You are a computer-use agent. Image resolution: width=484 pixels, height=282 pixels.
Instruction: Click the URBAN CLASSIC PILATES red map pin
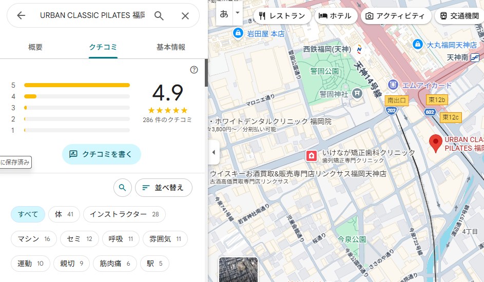pos(436,143)
